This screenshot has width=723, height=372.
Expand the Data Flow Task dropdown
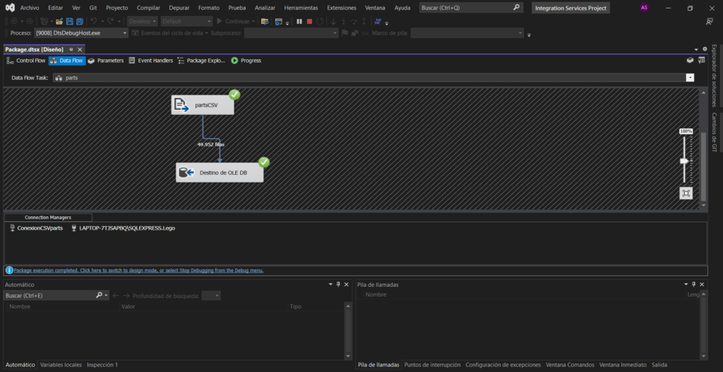[x=690, y=77]
